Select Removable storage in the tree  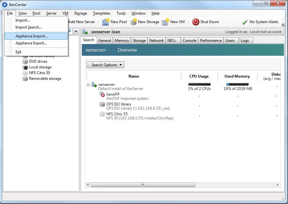(45, 79)
